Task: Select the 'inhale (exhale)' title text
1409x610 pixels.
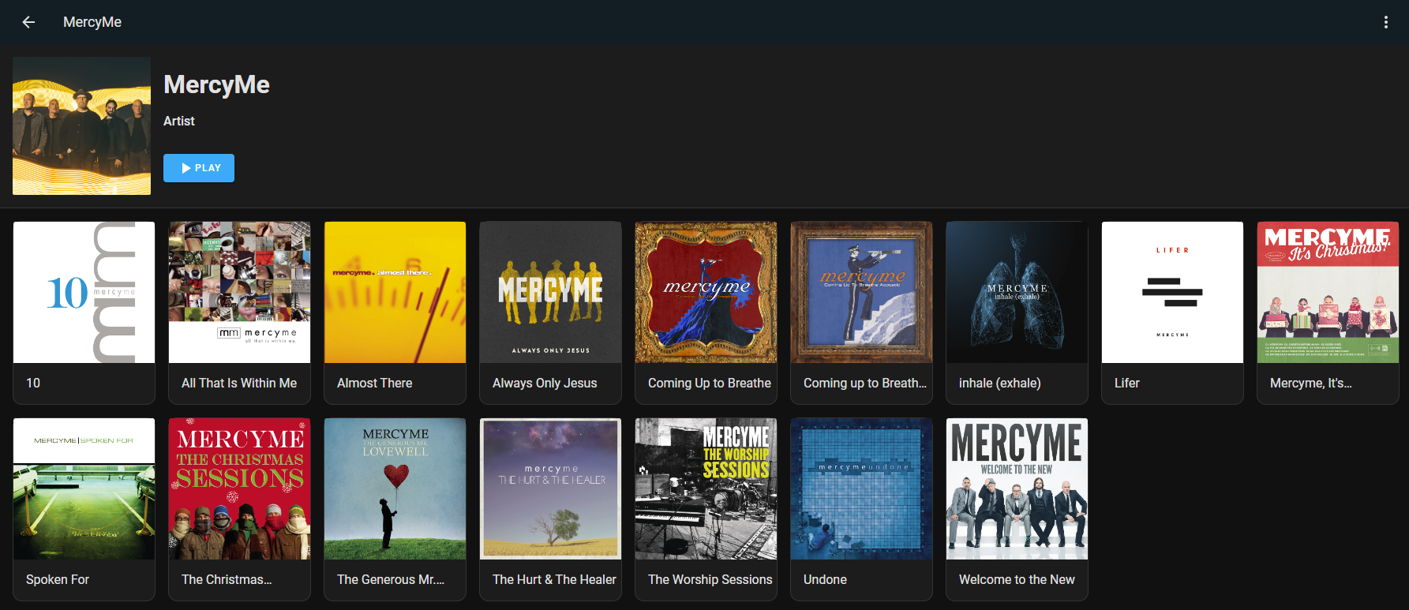Action: [1000, 383]
